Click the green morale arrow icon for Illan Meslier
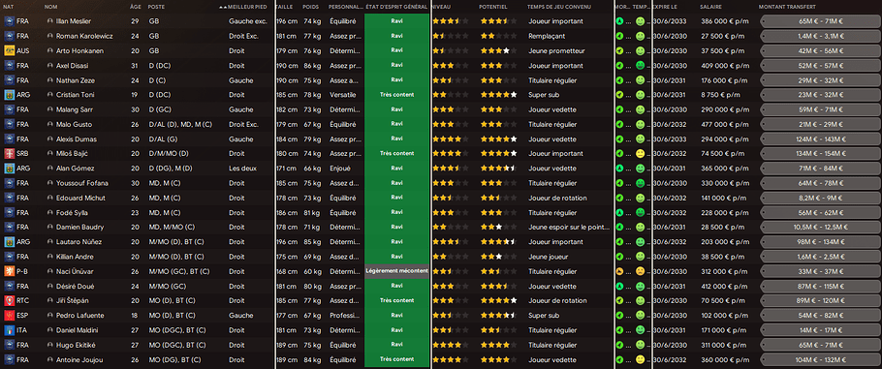This screenshot has height=369, width=882. pos(619,21)
